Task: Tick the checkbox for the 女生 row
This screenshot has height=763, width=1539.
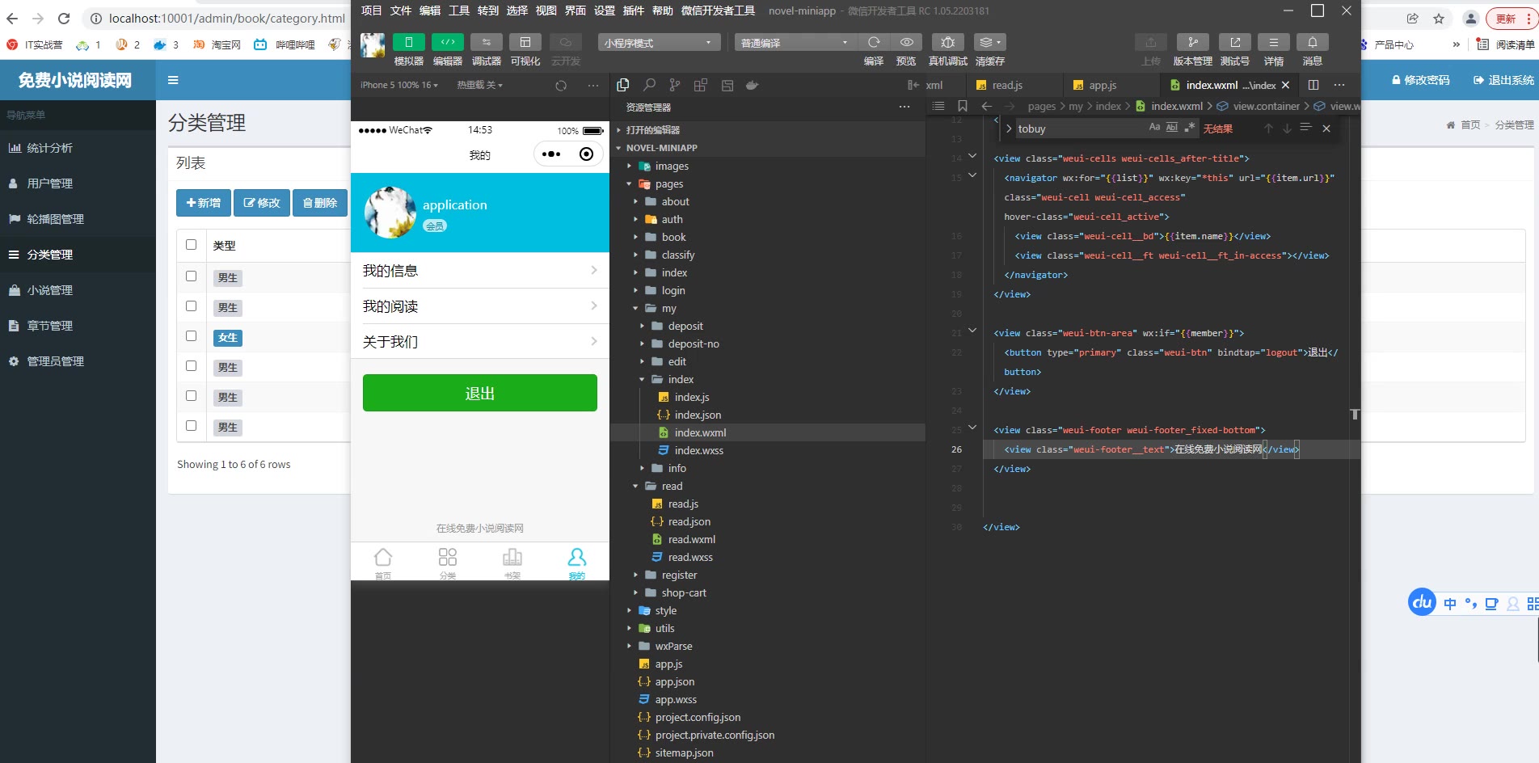Action: [x=192, y=336]
